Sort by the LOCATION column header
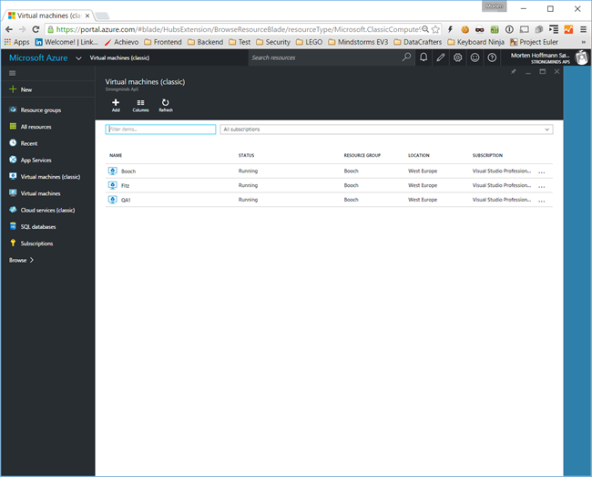 pos(419,155)
